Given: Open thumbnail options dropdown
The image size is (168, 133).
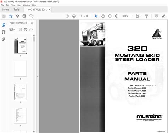Looking at the screenshot, I should [x=12, y=29].
